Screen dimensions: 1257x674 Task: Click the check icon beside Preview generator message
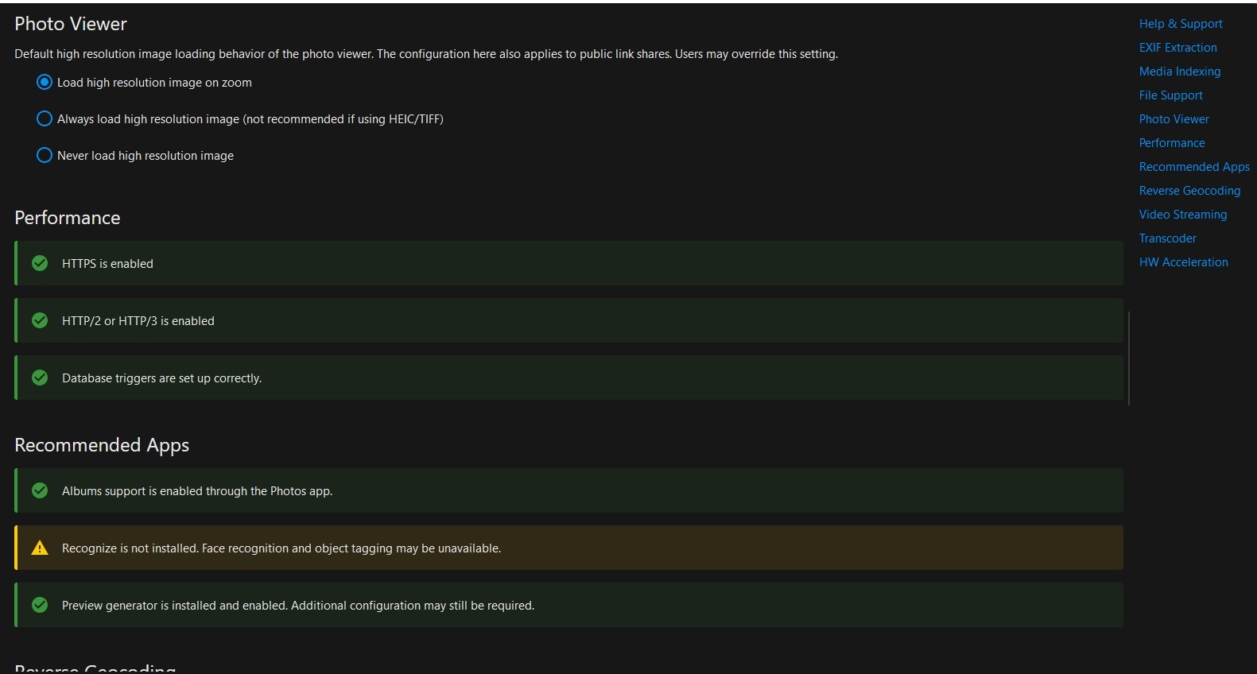tap(40, 605)
